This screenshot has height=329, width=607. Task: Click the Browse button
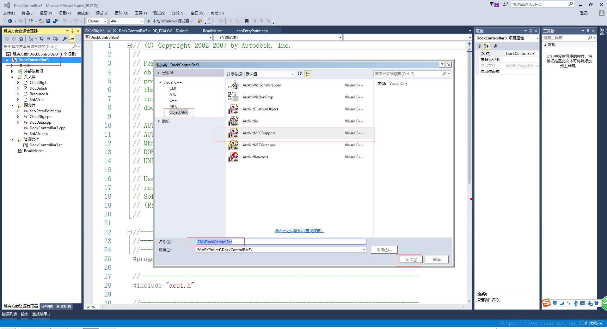coord(384,250)
